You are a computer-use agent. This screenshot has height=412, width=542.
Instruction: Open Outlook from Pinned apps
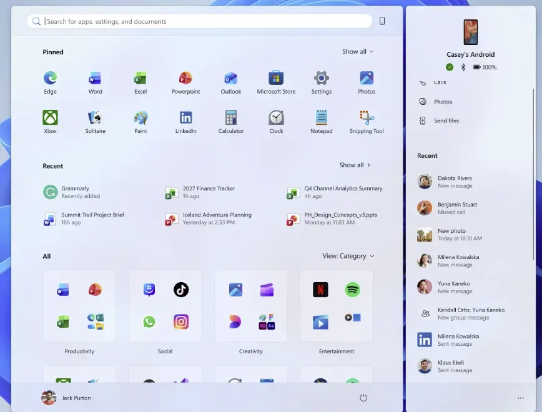231,82
